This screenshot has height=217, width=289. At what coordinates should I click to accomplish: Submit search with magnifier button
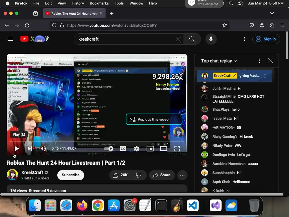point(192,39)
